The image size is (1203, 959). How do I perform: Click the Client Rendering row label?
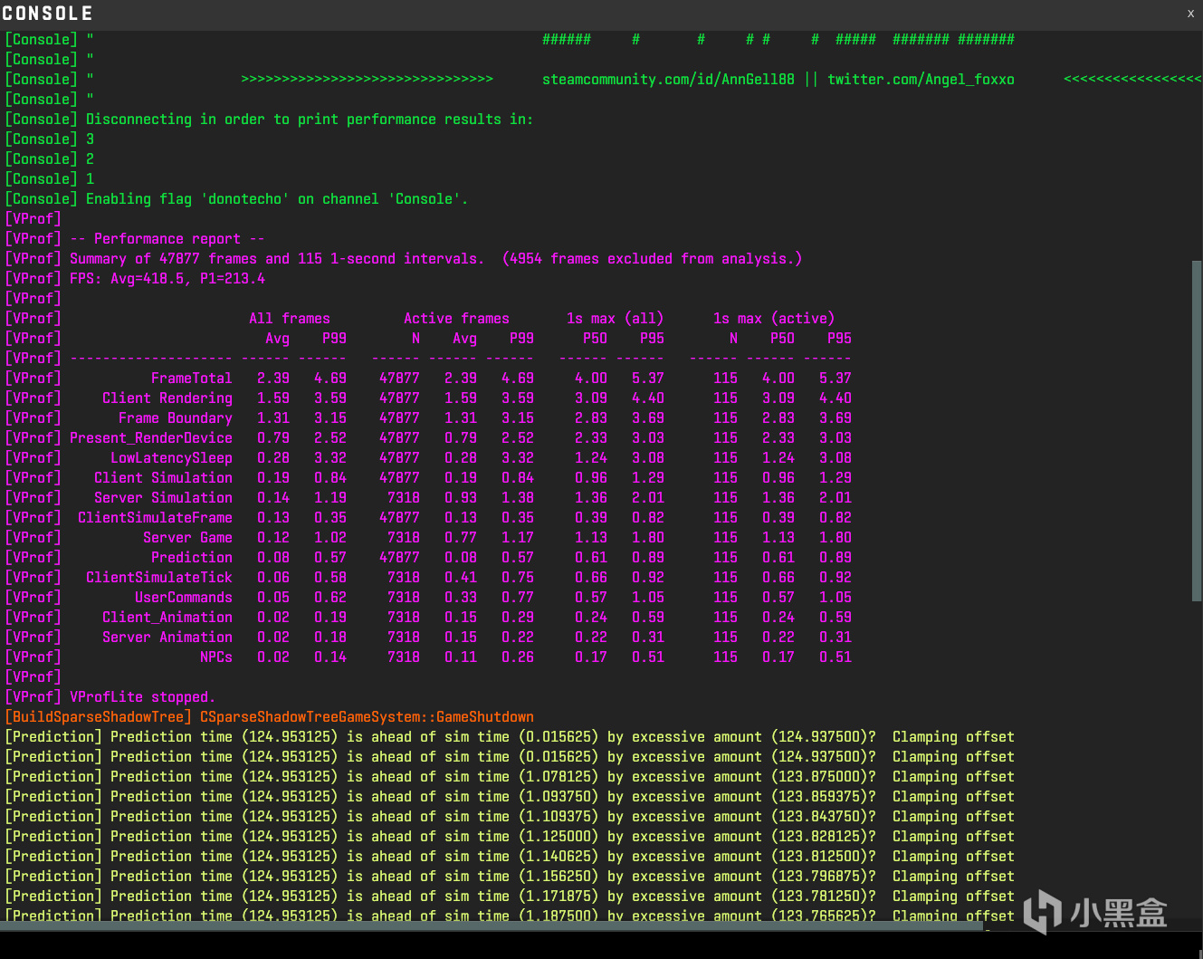(167, 398)
